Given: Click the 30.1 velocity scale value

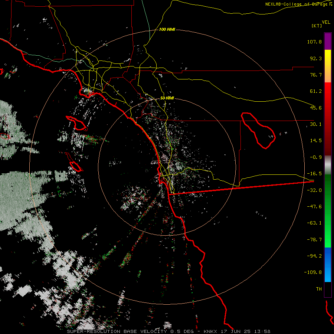Looking at the screenshot, I should [x=316, y=124].
